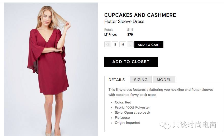Click the Style: Open strap back line
The width and height of the screenshot is (224, 136).
click(x=132, y=112)
